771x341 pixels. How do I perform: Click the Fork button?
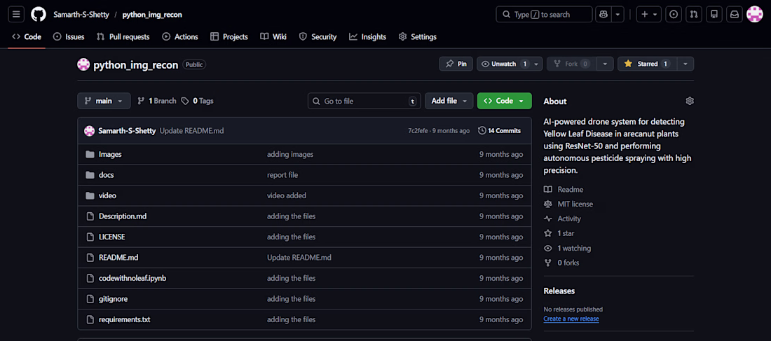pyautogui.click(x=571, y=64)
